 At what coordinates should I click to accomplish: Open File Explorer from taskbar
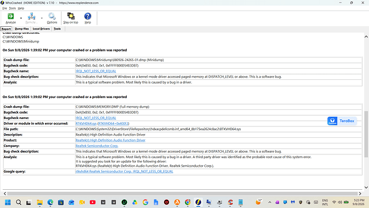point(40,202)
